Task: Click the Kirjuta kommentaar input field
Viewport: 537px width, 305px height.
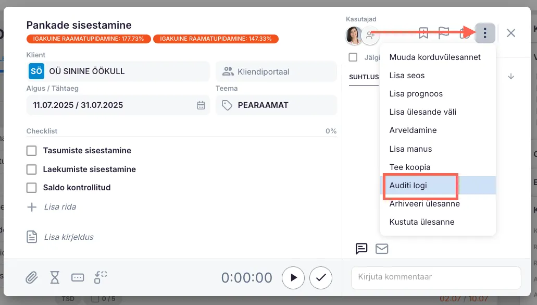Action: (x=436, y=277)
